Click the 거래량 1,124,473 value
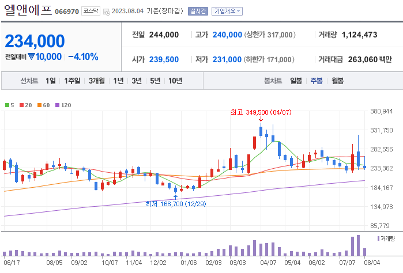Screen dimensions: 403x273 [359, 35]
